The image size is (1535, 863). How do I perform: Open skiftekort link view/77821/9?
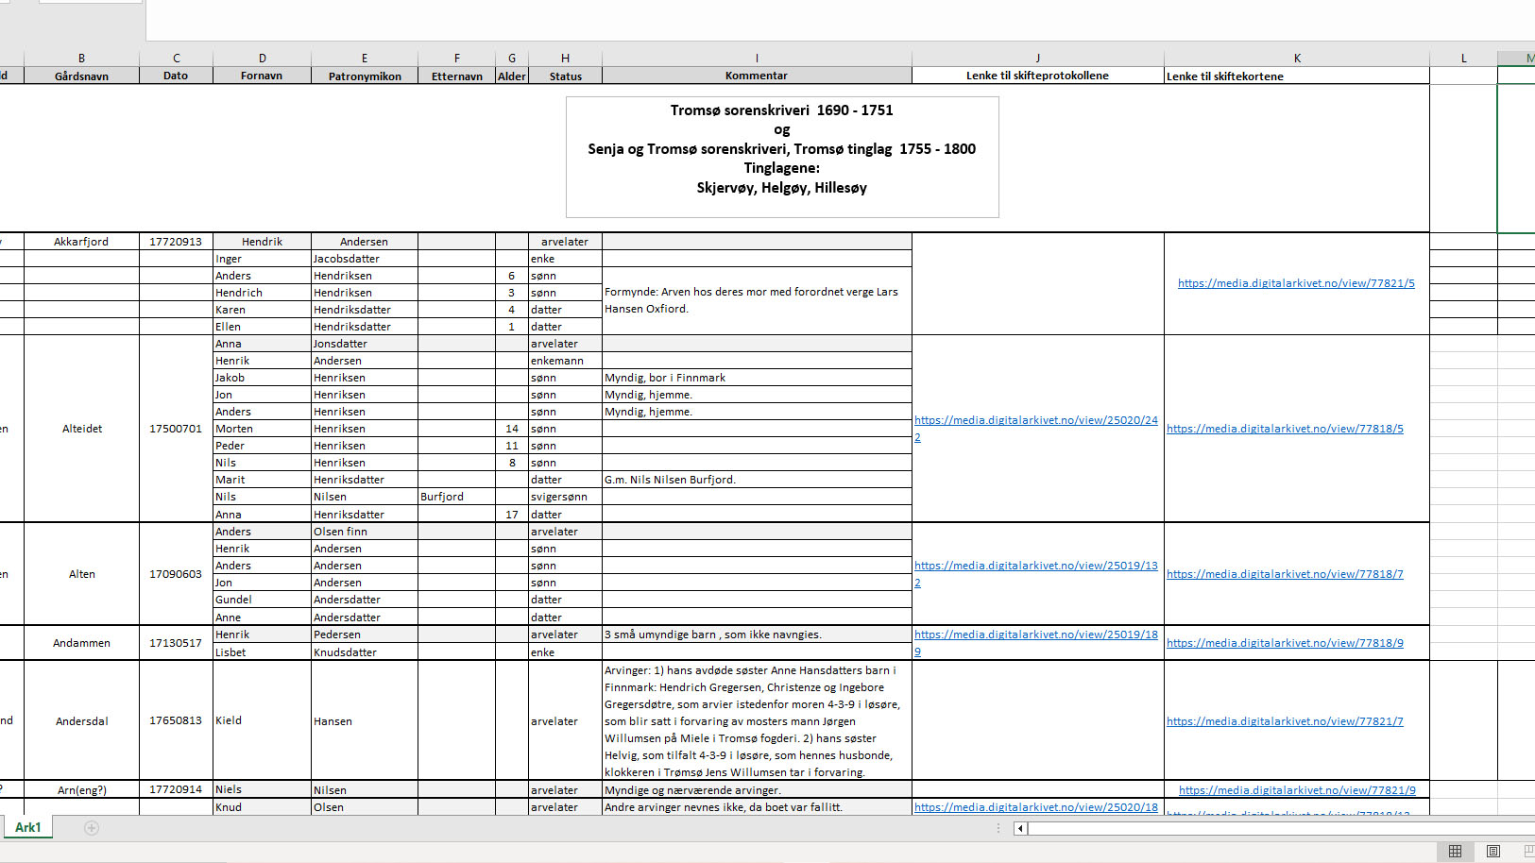click(1296, 790)
